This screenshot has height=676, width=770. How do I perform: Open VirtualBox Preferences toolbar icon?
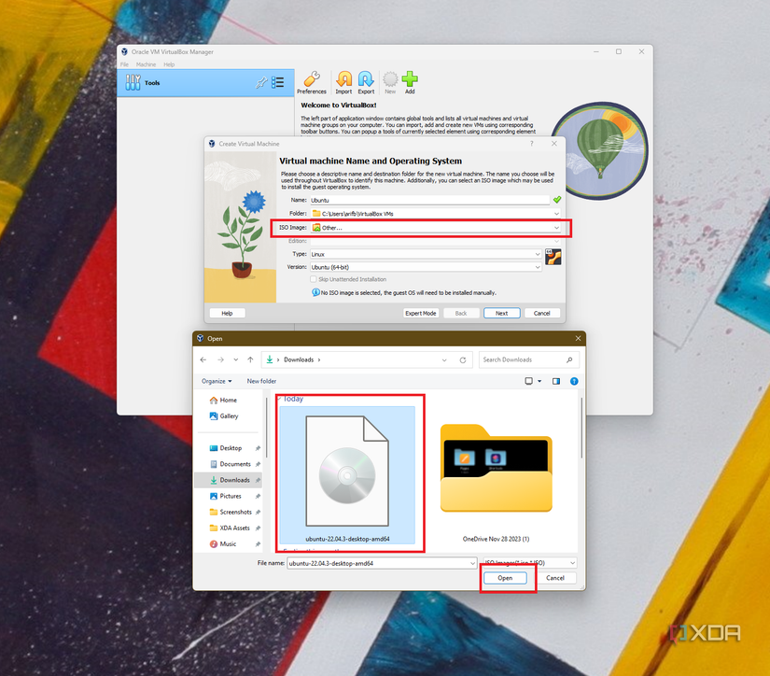(312, 82)
